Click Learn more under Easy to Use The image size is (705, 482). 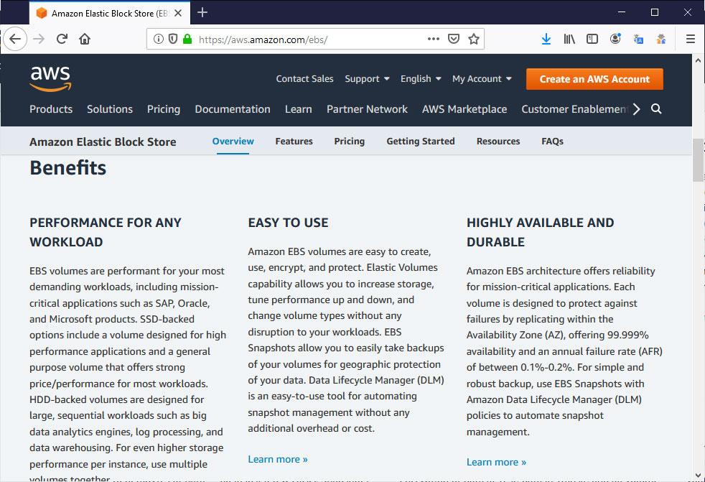pos(278,459)
